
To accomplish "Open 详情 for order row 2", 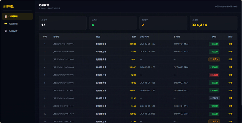I will click(231, 52).
